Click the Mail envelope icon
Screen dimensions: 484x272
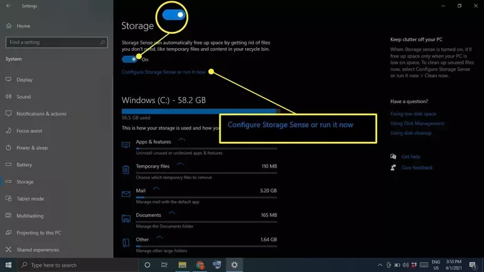click(126, 194)
